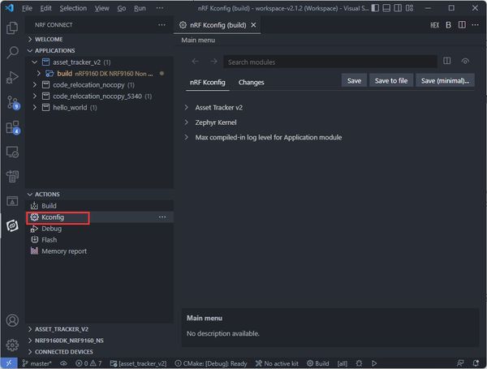This screenshot has height=369, width=487.
Task: Click No active kit in status bar
Action: [277, 363]
